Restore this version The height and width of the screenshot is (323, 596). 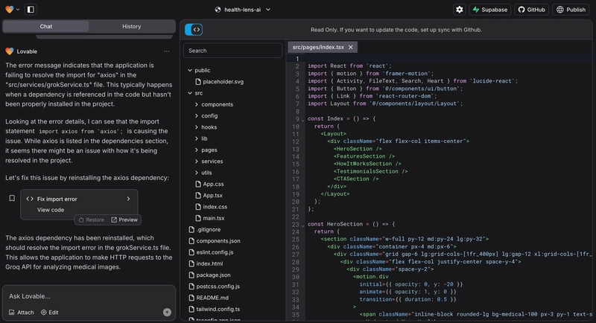point(91,220)
